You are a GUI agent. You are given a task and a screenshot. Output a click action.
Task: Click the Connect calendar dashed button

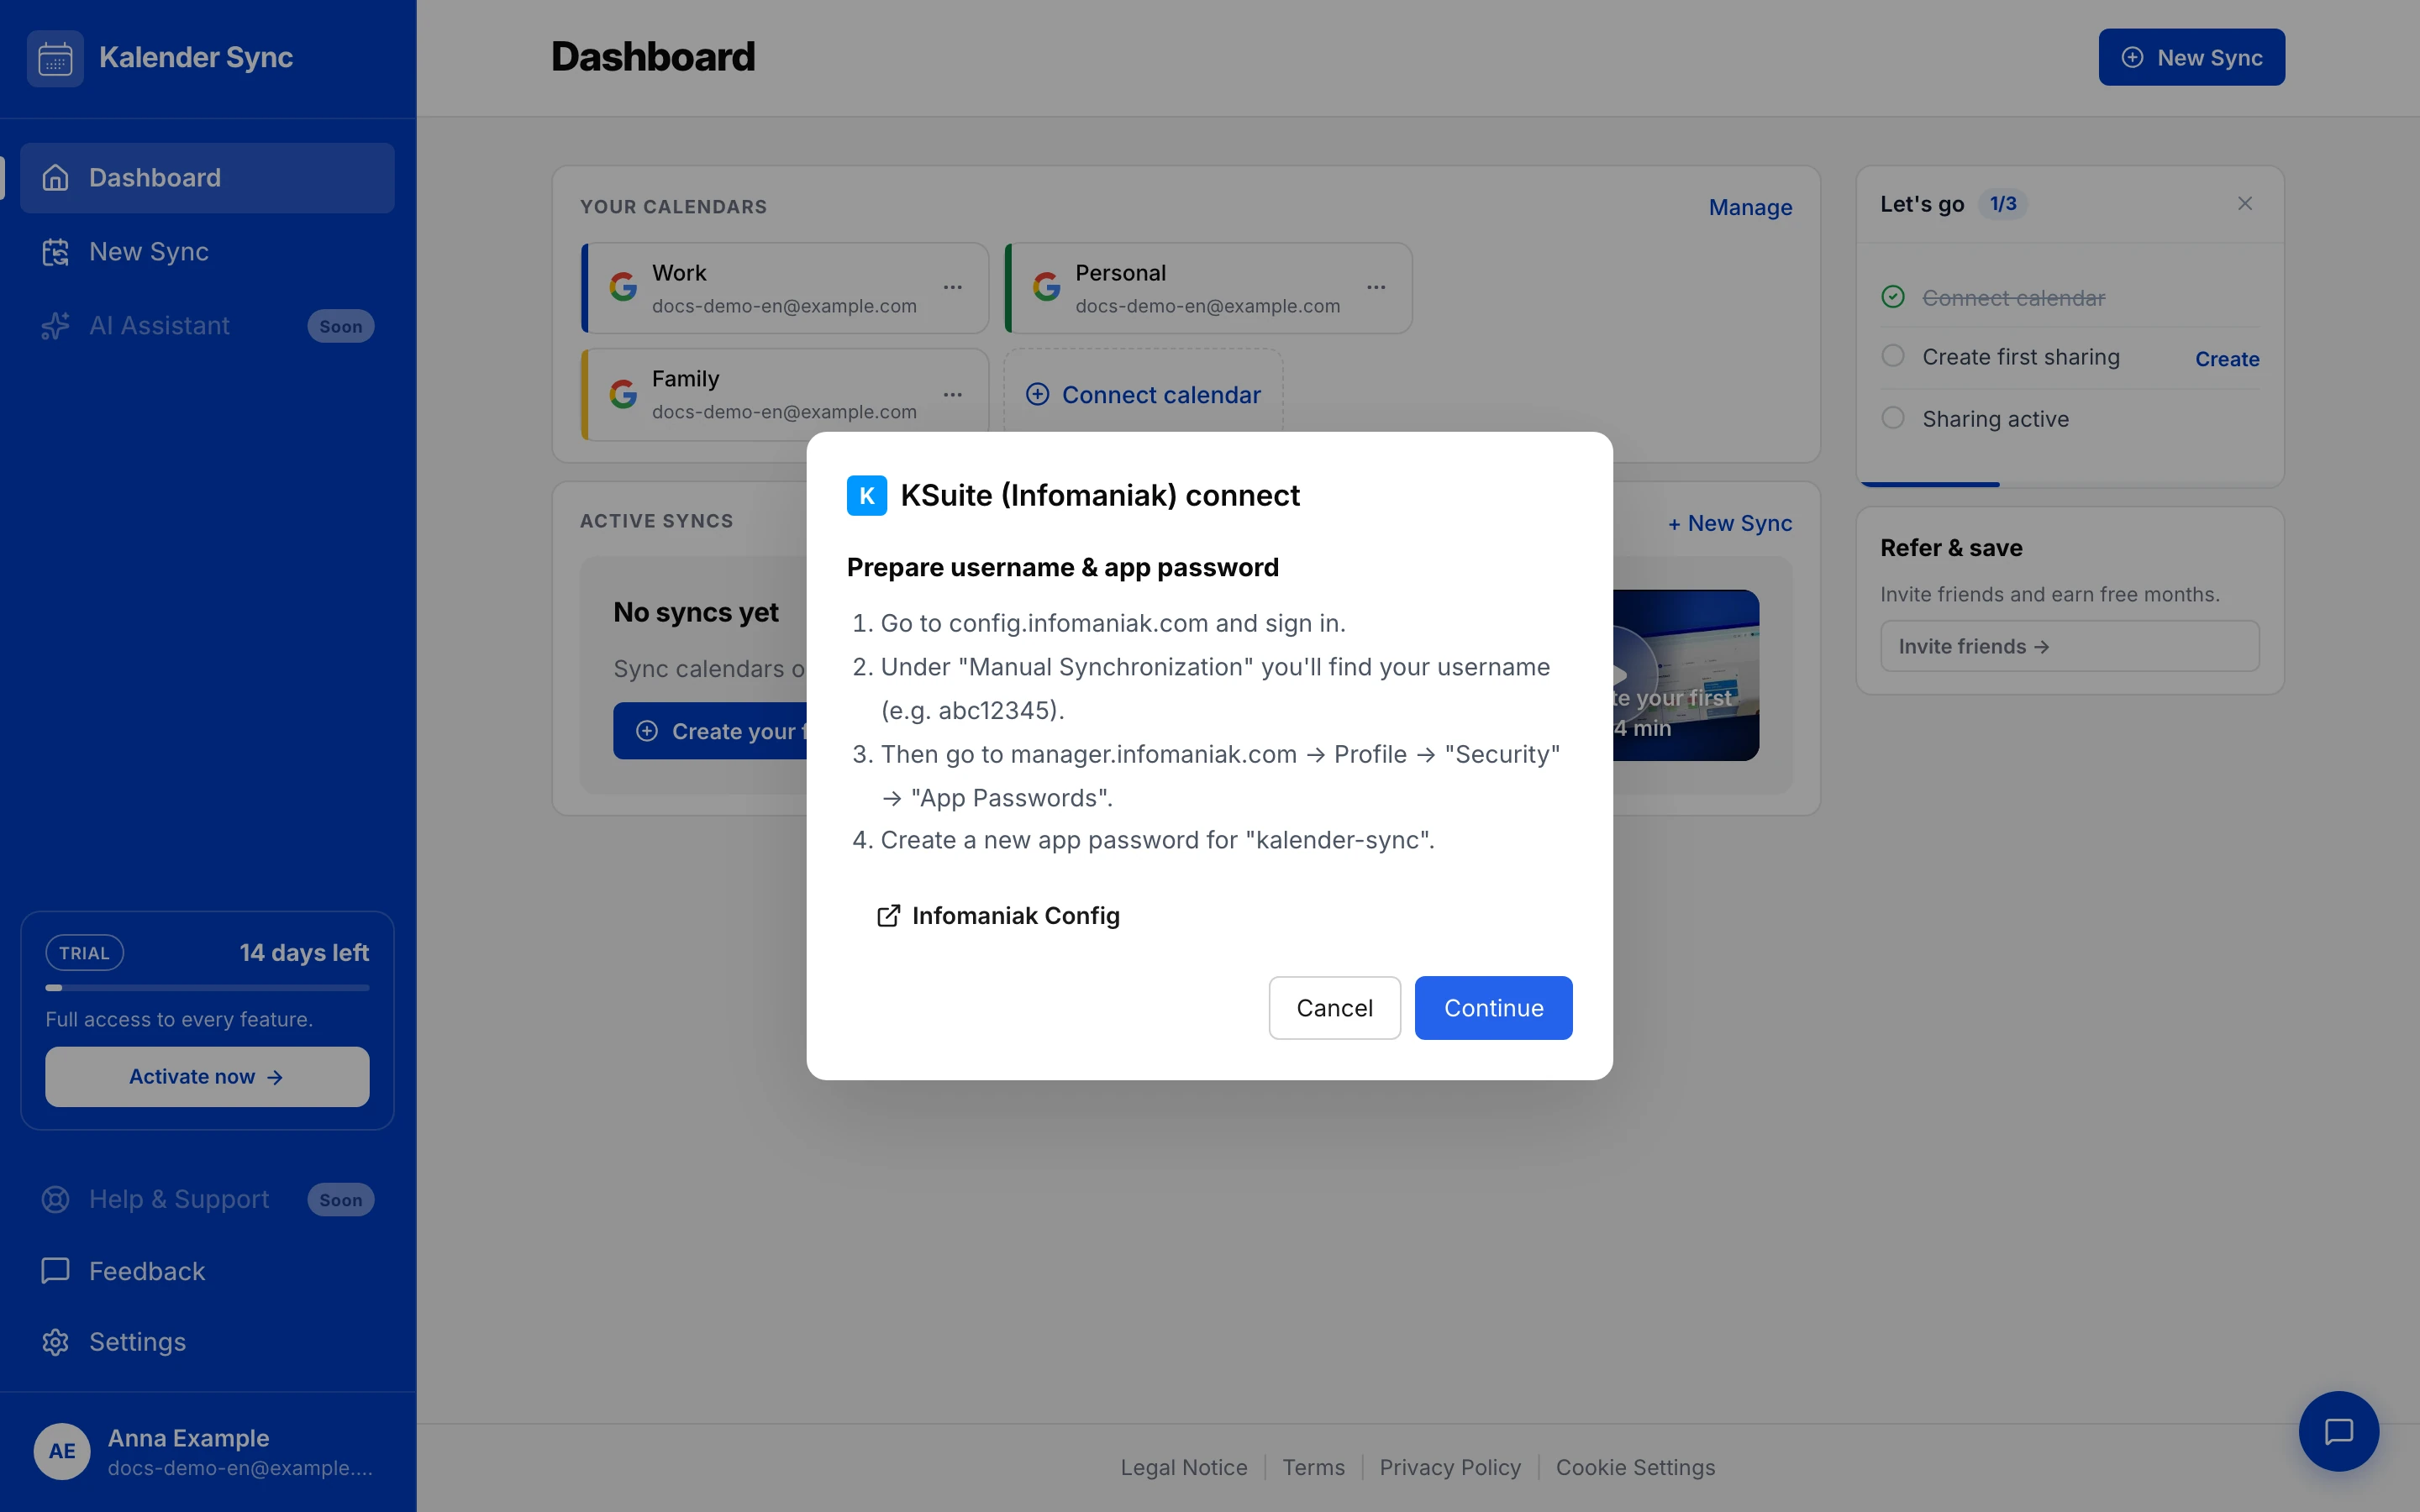point(1143,394)
